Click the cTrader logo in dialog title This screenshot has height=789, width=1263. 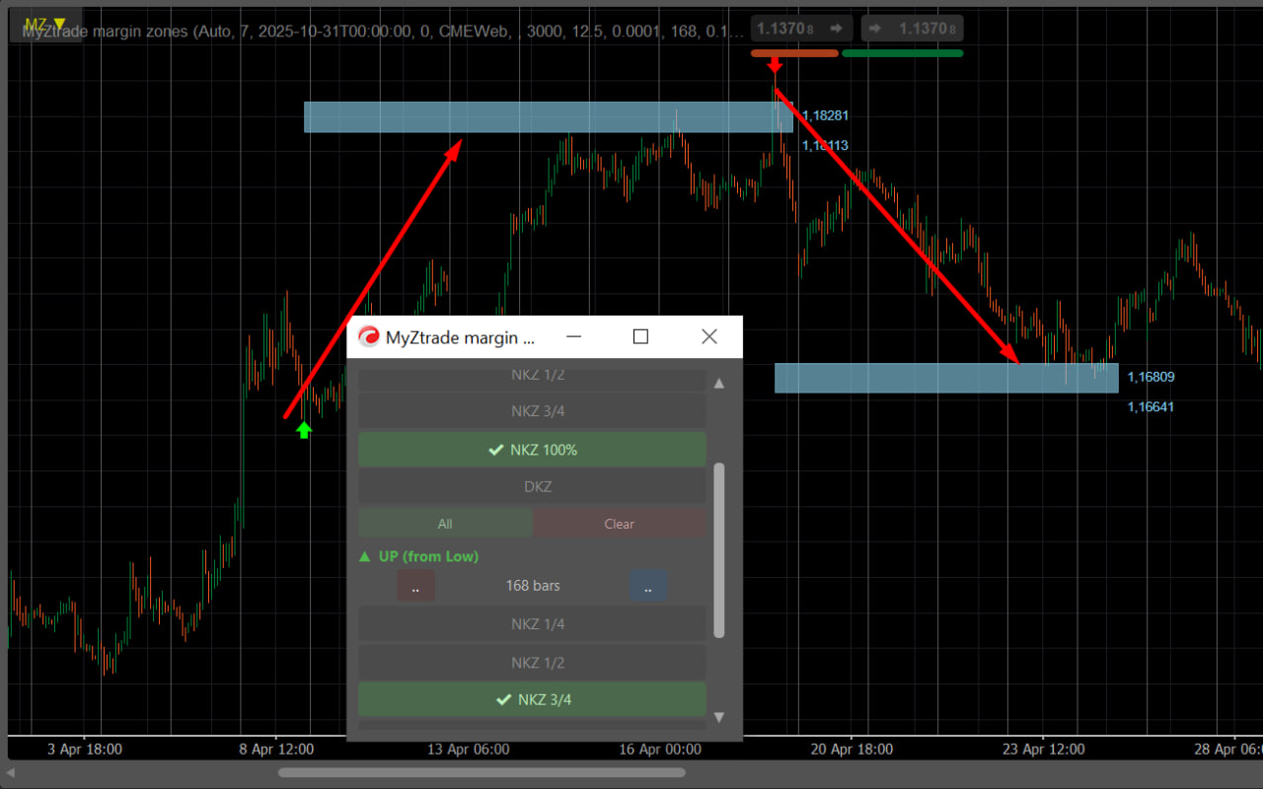(x=369, y=337)
